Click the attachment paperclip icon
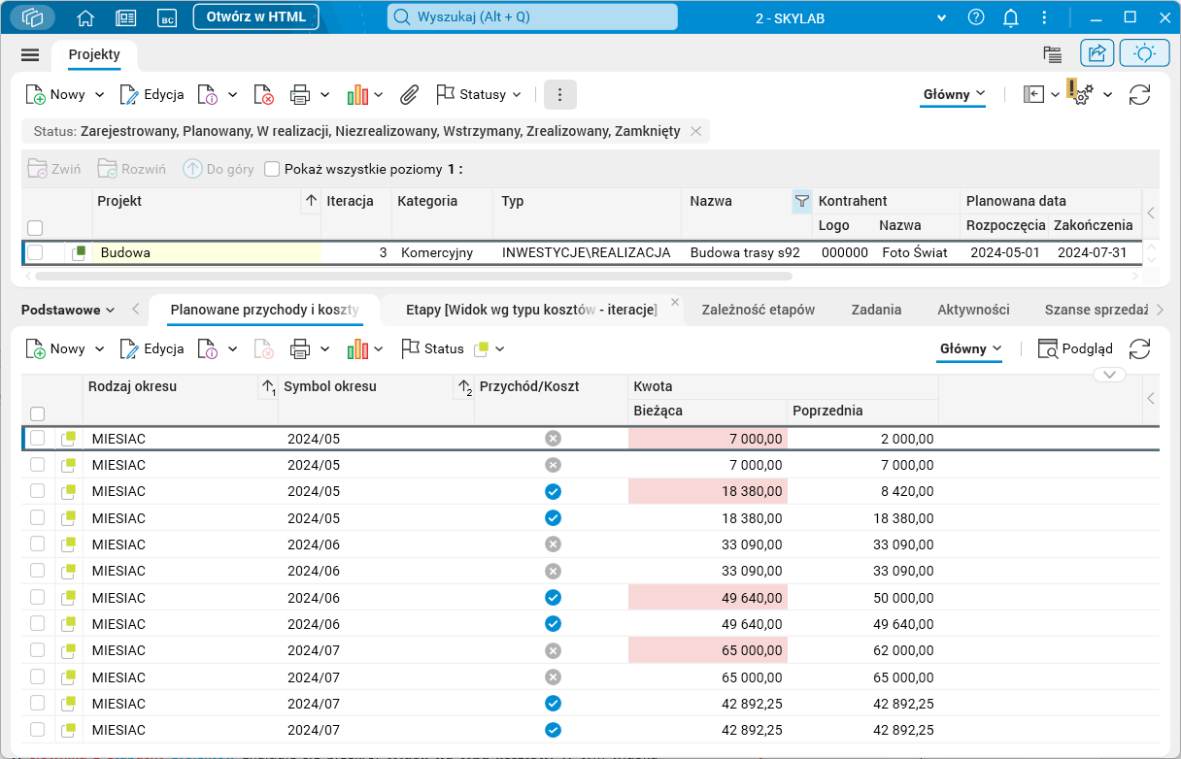The image size is (1181, 759). click(x=410, y=94)
